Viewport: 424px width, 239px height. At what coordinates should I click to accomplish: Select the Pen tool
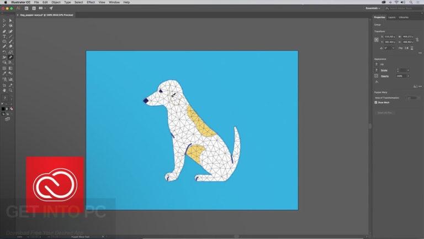coord(4,32)
